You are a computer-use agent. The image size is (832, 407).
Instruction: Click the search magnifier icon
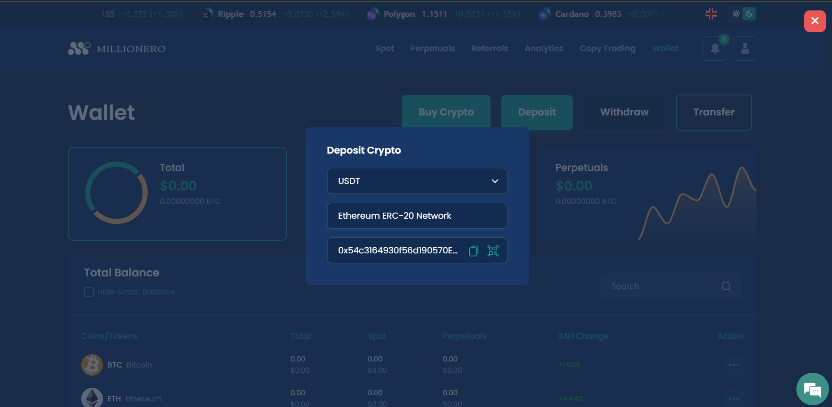(726, 286)
